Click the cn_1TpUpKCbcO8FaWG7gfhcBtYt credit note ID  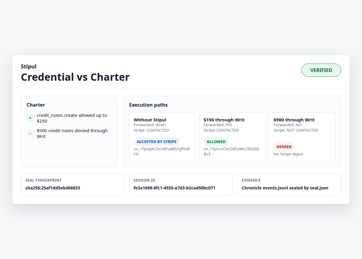[162, 151]
